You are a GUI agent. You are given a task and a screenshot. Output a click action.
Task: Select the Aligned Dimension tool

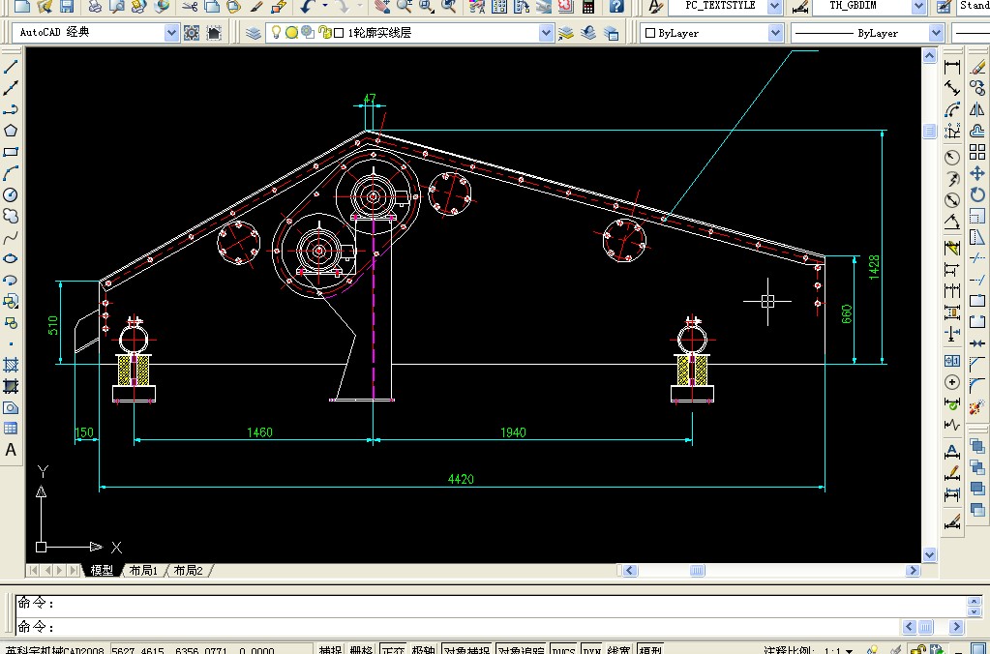(952, 88)
